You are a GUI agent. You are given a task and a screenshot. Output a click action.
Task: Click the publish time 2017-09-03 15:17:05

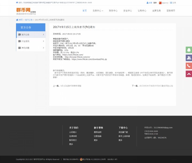pyautogui.click(x=71, y=34)
